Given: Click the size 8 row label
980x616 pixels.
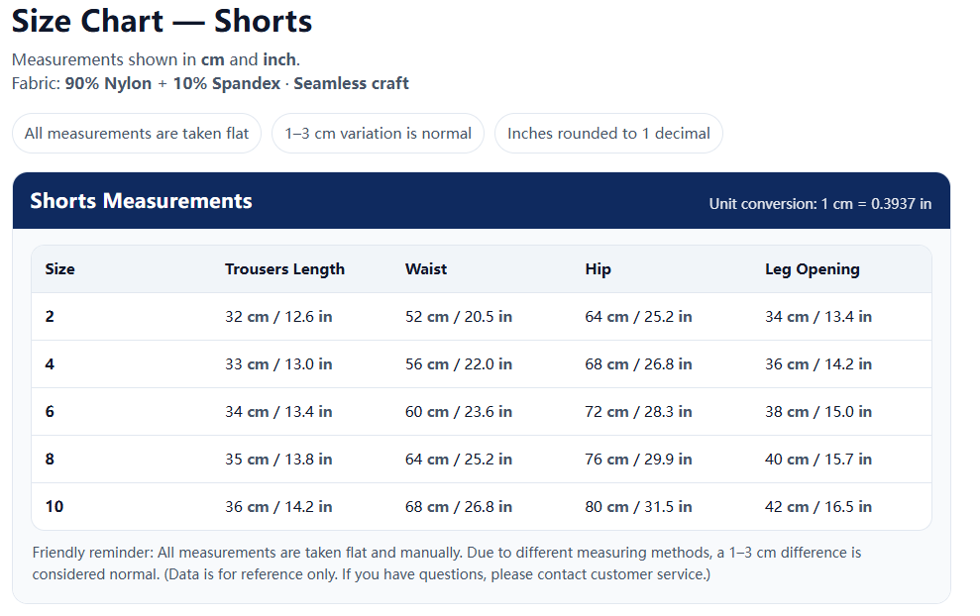Looking at the screenshot, I should [x=50, y=460].
